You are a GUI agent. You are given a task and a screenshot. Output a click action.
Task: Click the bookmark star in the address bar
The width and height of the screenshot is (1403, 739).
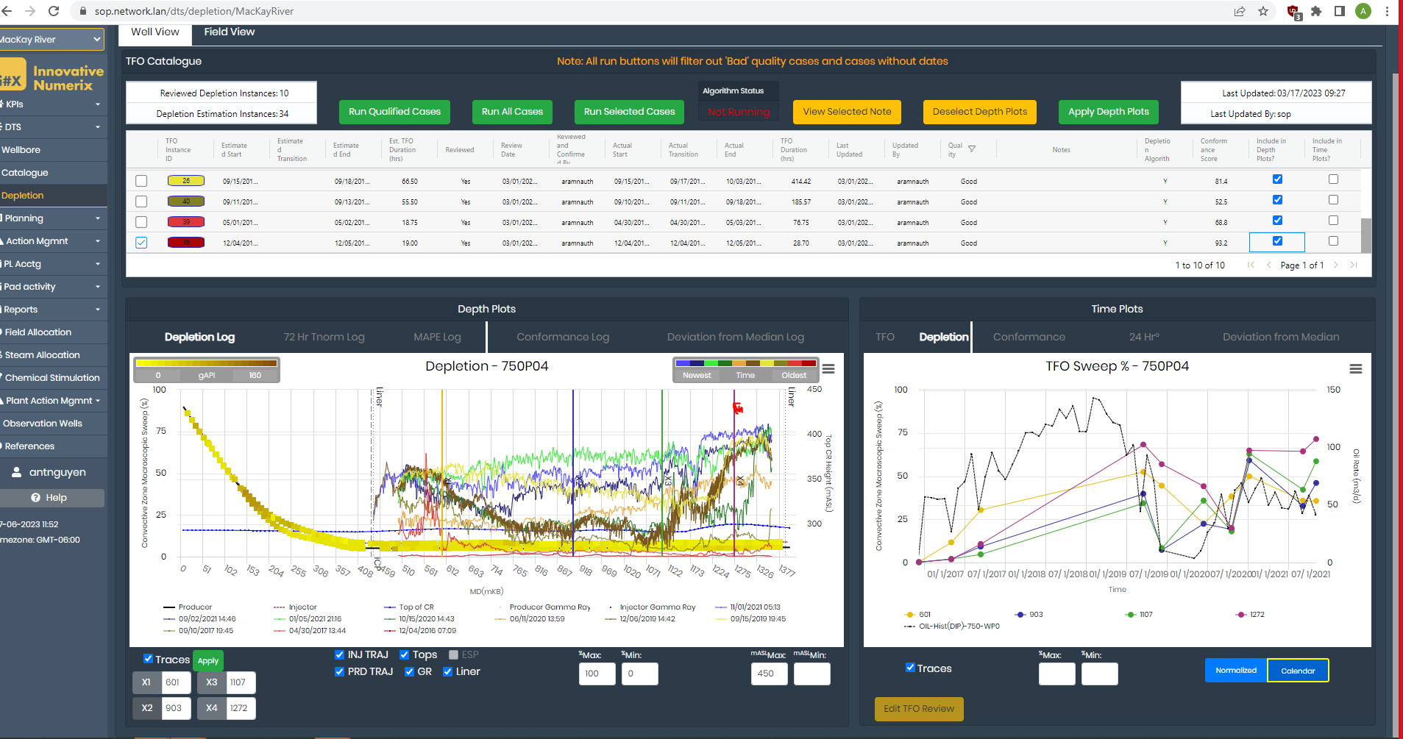click(x=1264, y=11)
